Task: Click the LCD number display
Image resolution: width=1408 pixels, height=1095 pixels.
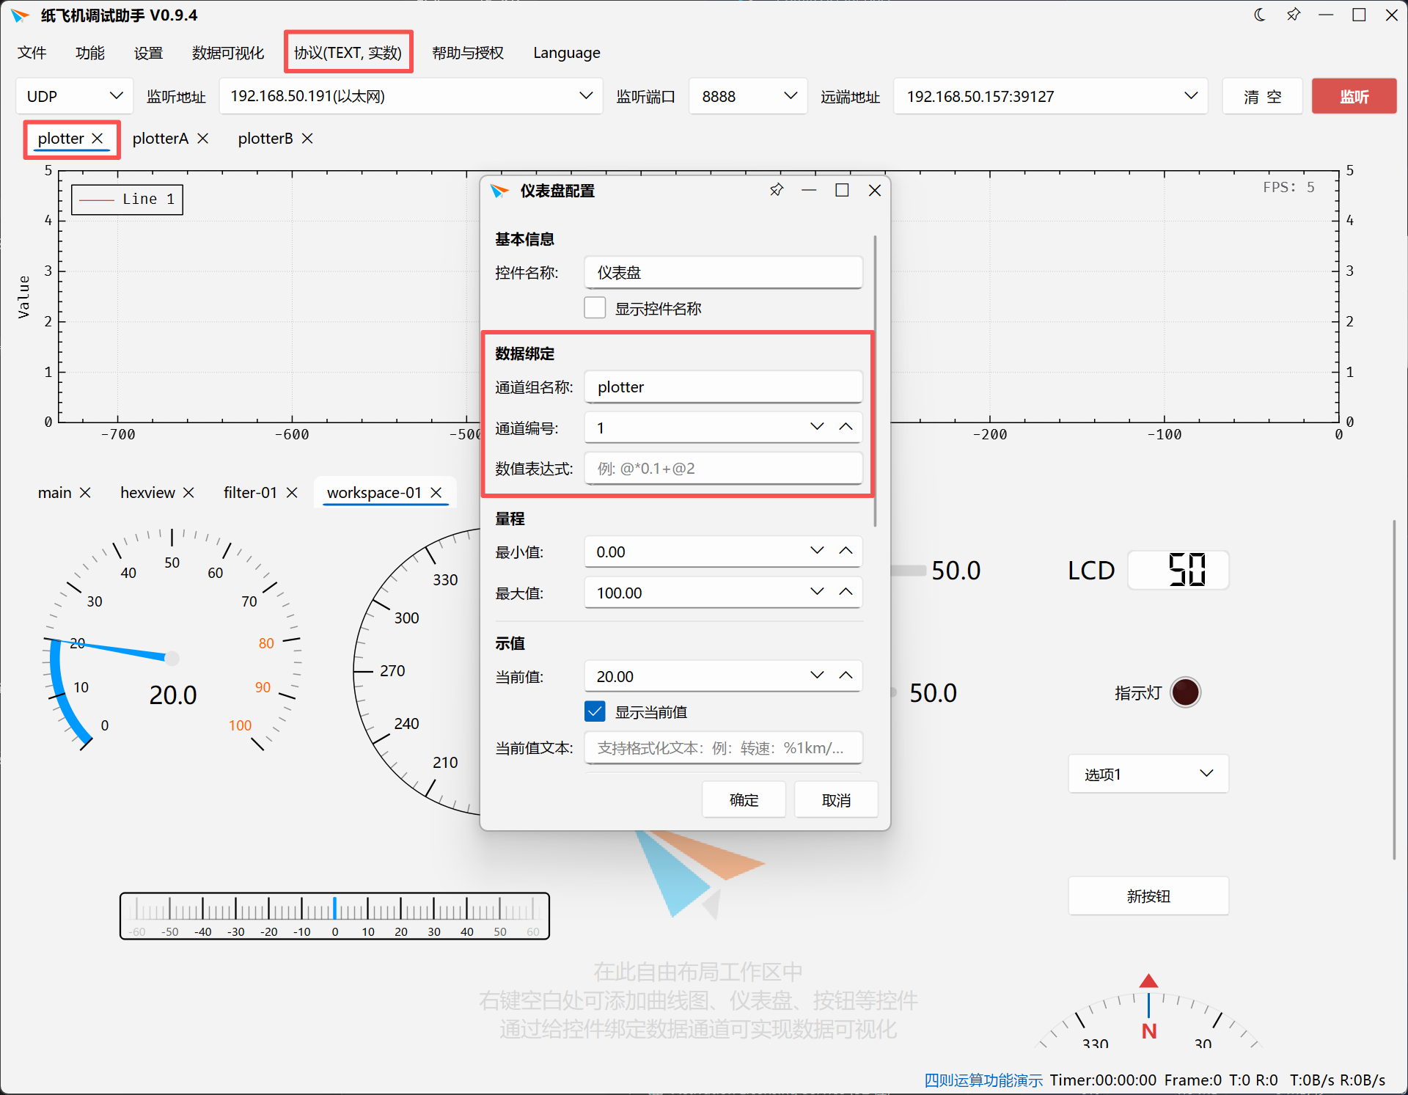Action: point(1178,570)
